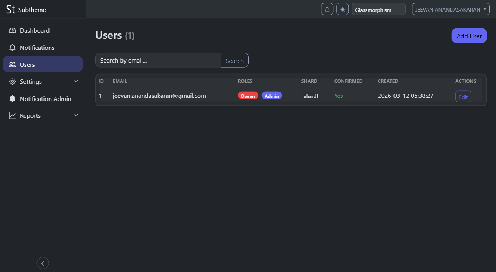Click the Notifications bell icon in sidebar
496x272 pixels.
(x=13, y=48)
